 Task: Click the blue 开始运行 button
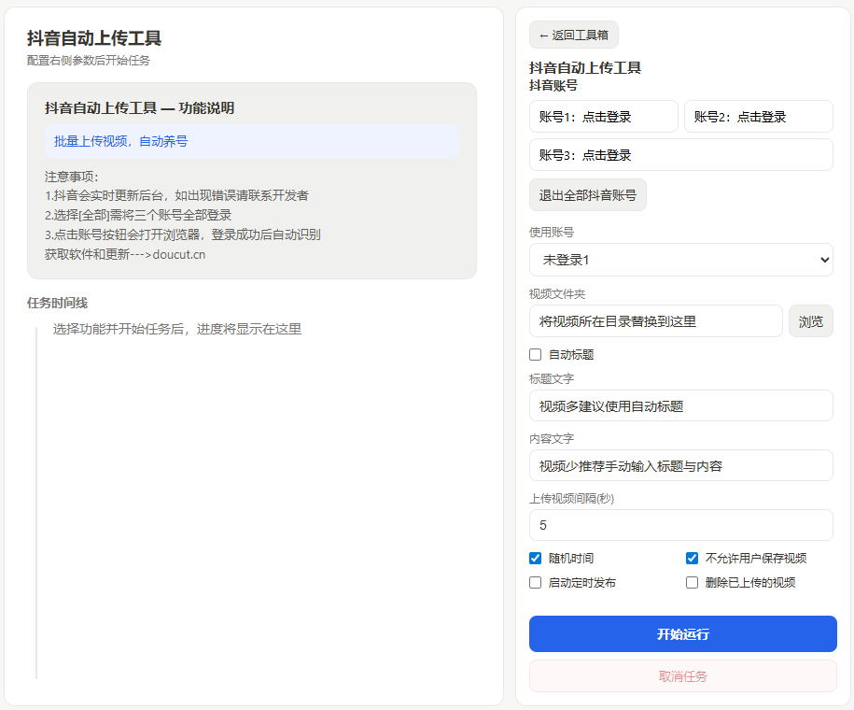pos(683,634)
